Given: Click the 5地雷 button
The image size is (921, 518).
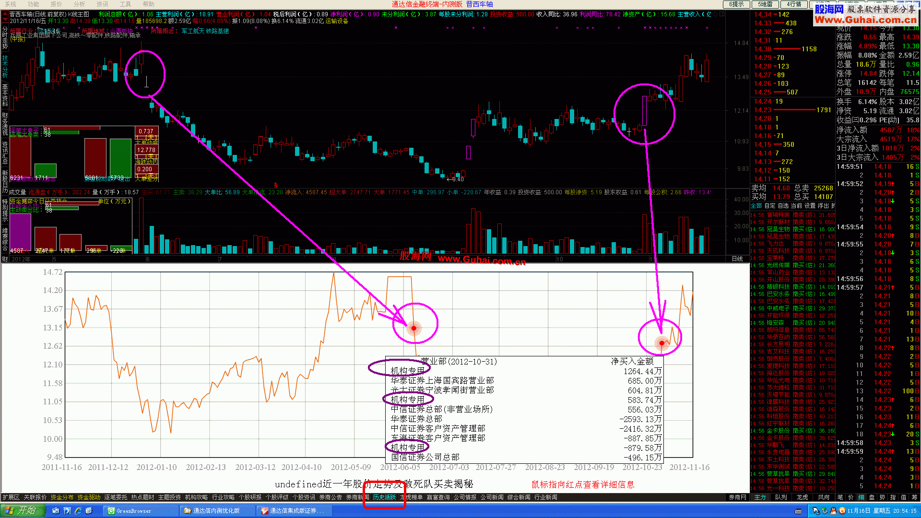Looking at the screenshot, I should (x=765, y=4).
